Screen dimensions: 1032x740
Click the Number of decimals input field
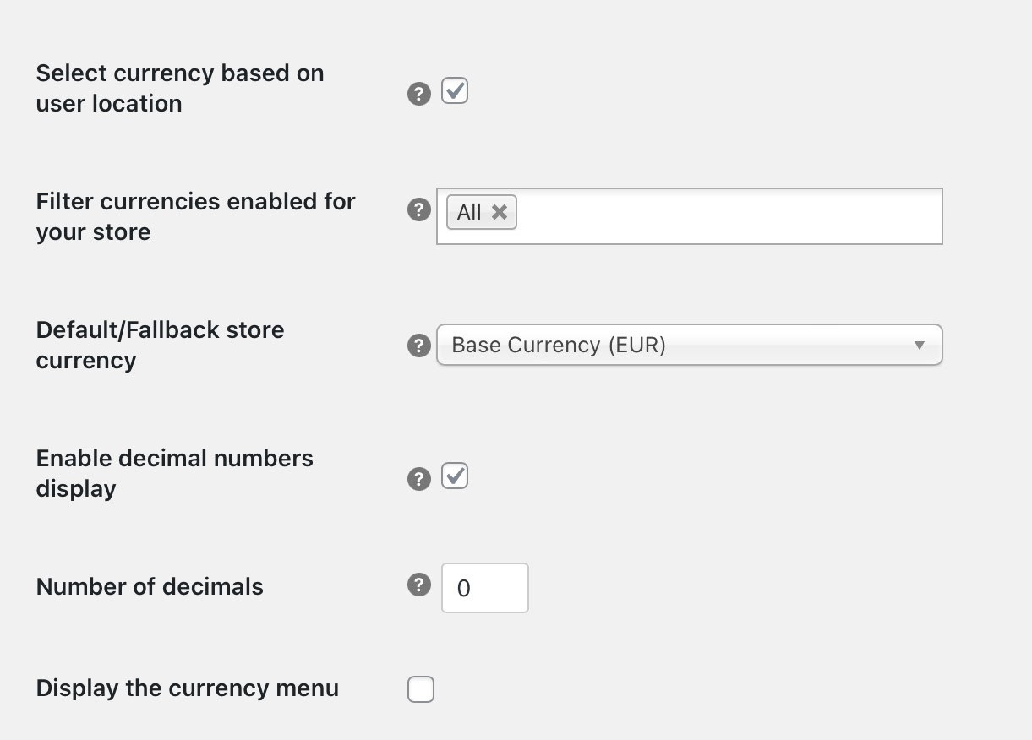click(485, 588)
